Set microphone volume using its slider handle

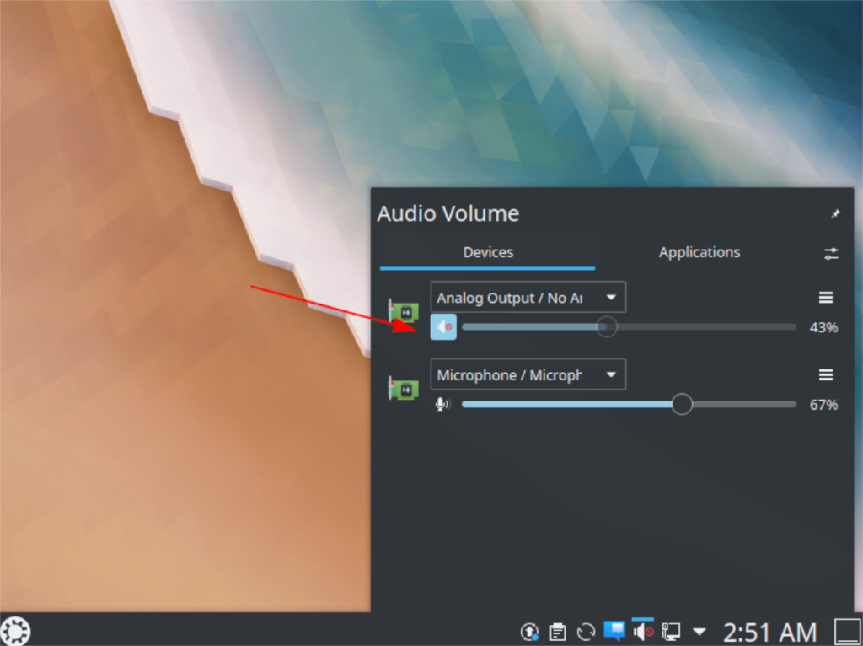(x=682, y=404)
